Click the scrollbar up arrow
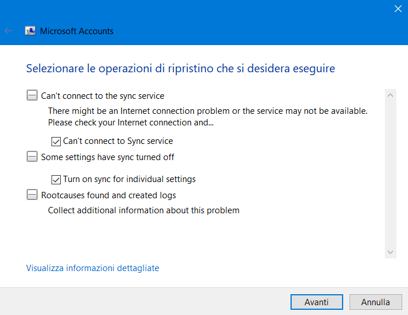 (x=390, y=95)
